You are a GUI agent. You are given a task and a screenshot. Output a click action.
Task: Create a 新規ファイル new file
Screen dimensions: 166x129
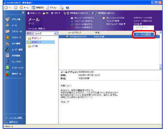pyautogui.click(x=34, y=13)
